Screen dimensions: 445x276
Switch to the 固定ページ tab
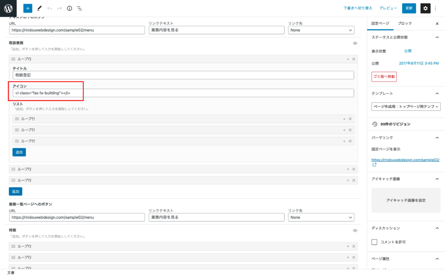380,23
